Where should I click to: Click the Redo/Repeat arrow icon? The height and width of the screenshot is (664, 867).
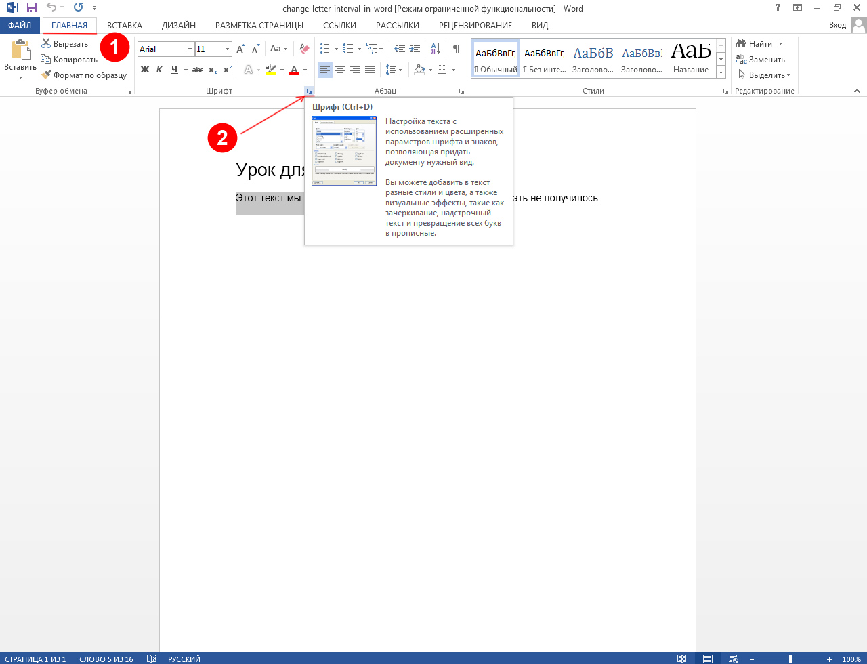click(78, 8)
